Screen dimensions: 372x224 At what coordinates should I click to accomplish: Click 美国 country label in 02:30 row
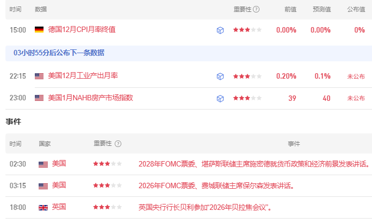click(59, 163)
